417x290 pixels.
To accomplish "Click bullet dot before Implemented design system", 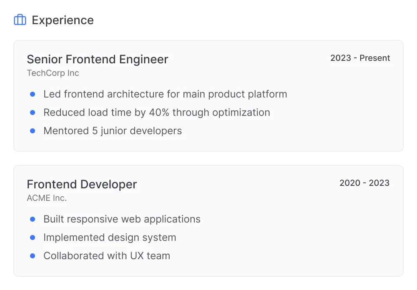I will coord(33,237).
